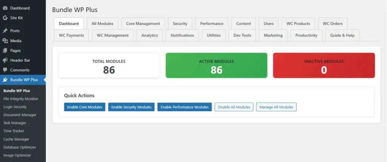
Task: Open Database Optimizer submenu link
Action: [20, 147]
